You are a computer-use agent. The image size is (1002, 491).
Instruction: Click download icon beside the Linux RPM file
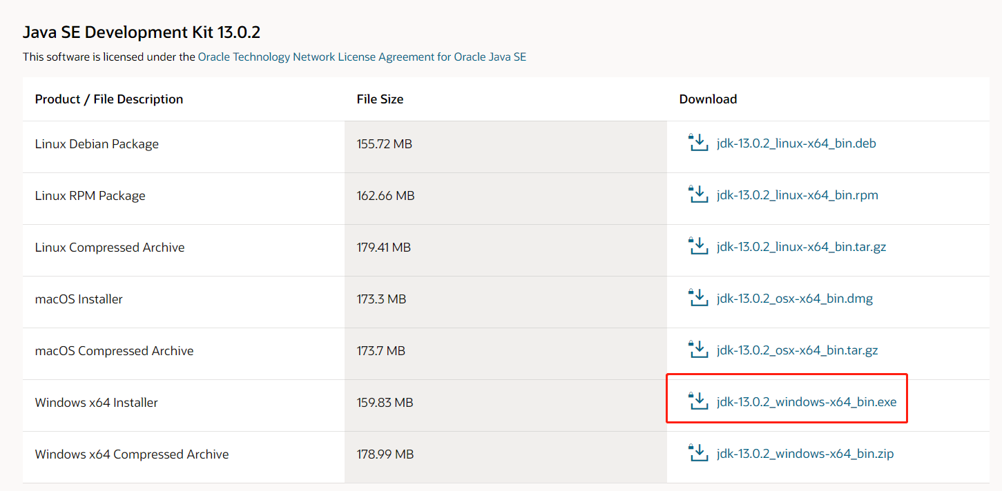(698, 195)
